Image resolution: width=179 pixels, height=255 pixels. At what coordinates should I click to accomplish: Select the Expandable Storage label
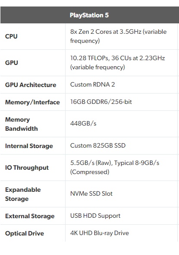[x=23, y=194]
